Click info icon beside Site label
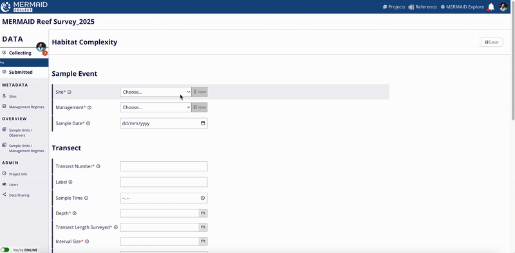The width and height of the screenshot is (515, 253). [70, 92]
